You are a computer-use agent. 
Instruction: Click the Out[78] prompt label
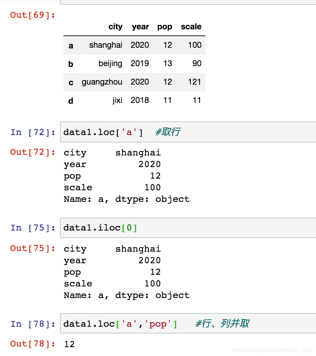point(33,344)
